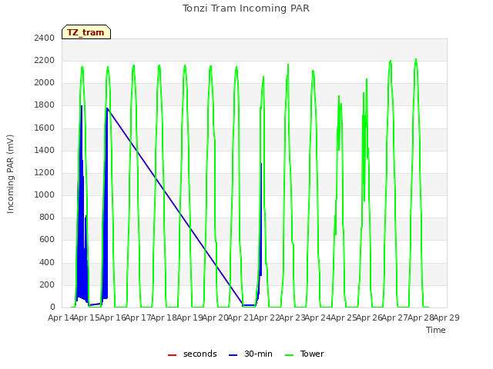Click the highest green Tower peak before Apr 28
The width and height of the screenshot is (493, 369).
click(416, 60)
